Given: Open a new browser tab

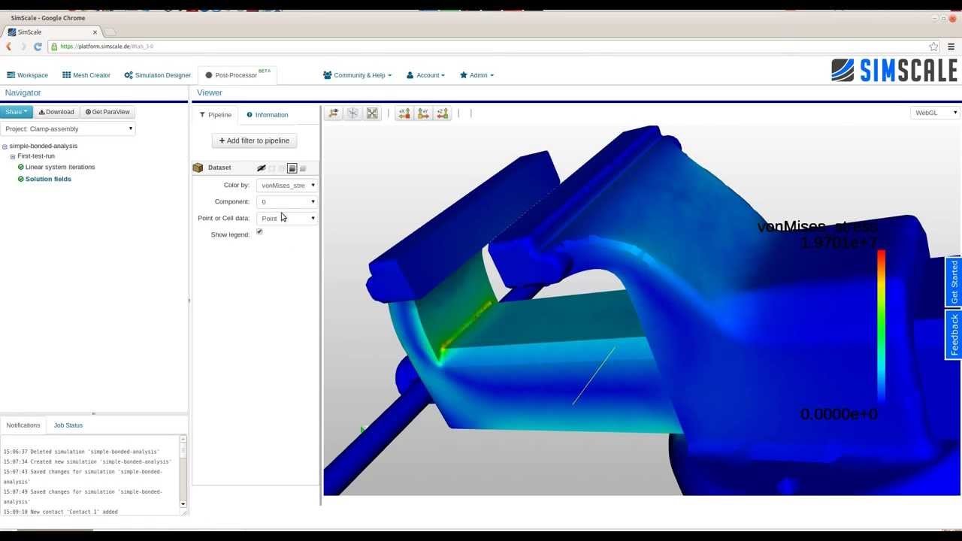Looking at the screenshot, I should click(110, 32).
